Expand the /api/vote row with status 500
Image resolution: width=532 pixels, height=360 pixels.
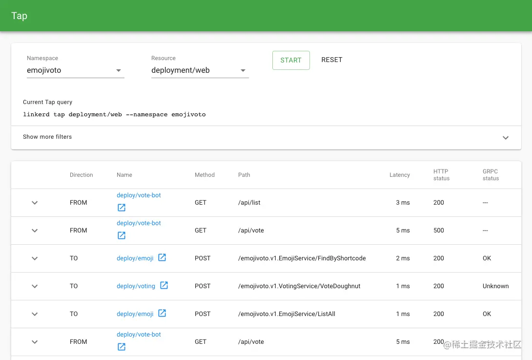pyautogui.click(x=35, y=231)
